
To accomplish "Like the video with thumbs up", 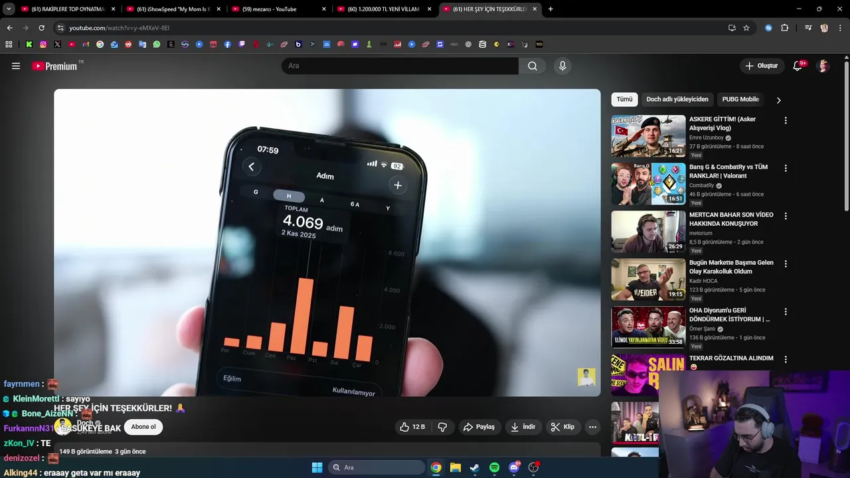I will pos(412,427).
